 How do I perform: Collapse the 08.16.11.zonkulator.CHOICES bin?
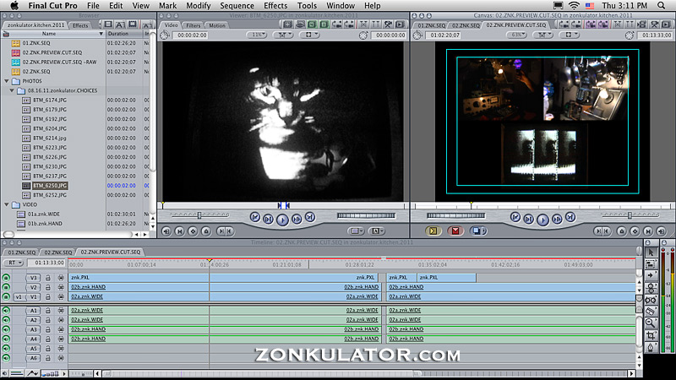point(12,90)
